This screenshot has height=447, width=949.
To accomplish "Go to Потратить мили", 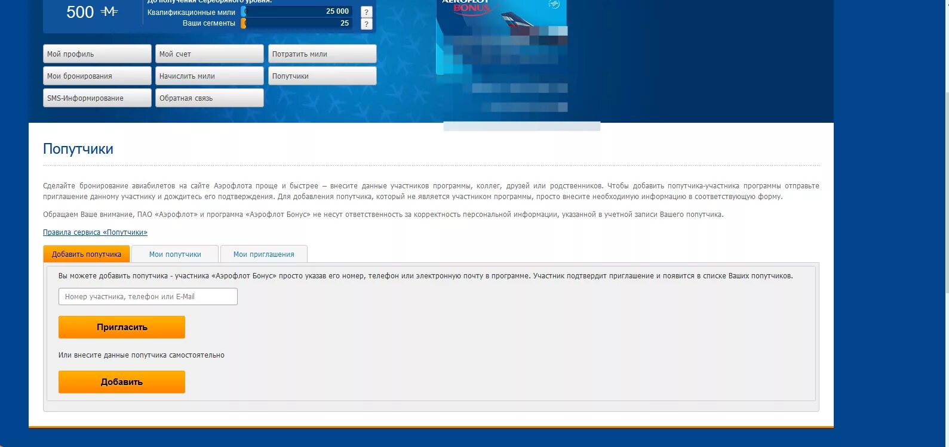I will [323, 54].
